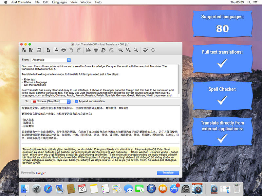The image size is (262, 196).
Task: Open the Calendar dock icon
Action: (83, 189)
